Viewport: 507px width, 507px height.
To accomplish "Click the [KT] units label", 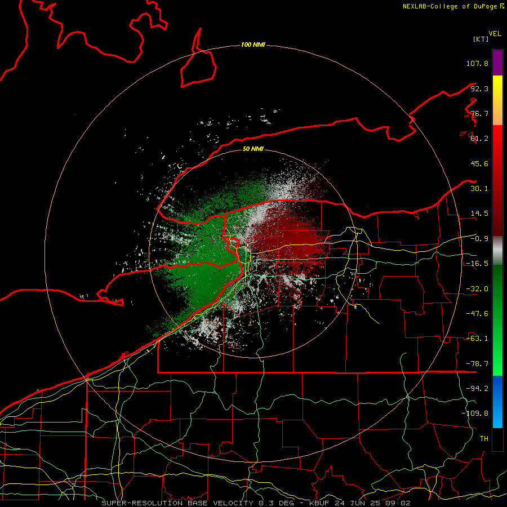I will [x=481, y=39].
